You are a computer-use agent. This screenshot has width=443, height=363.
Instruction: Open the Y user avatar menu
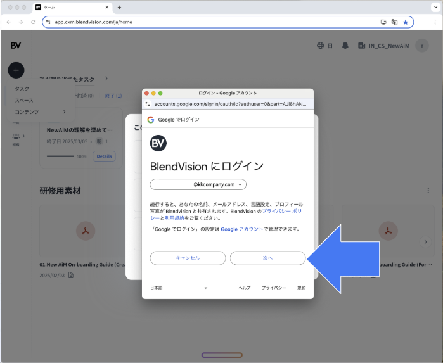422,46
